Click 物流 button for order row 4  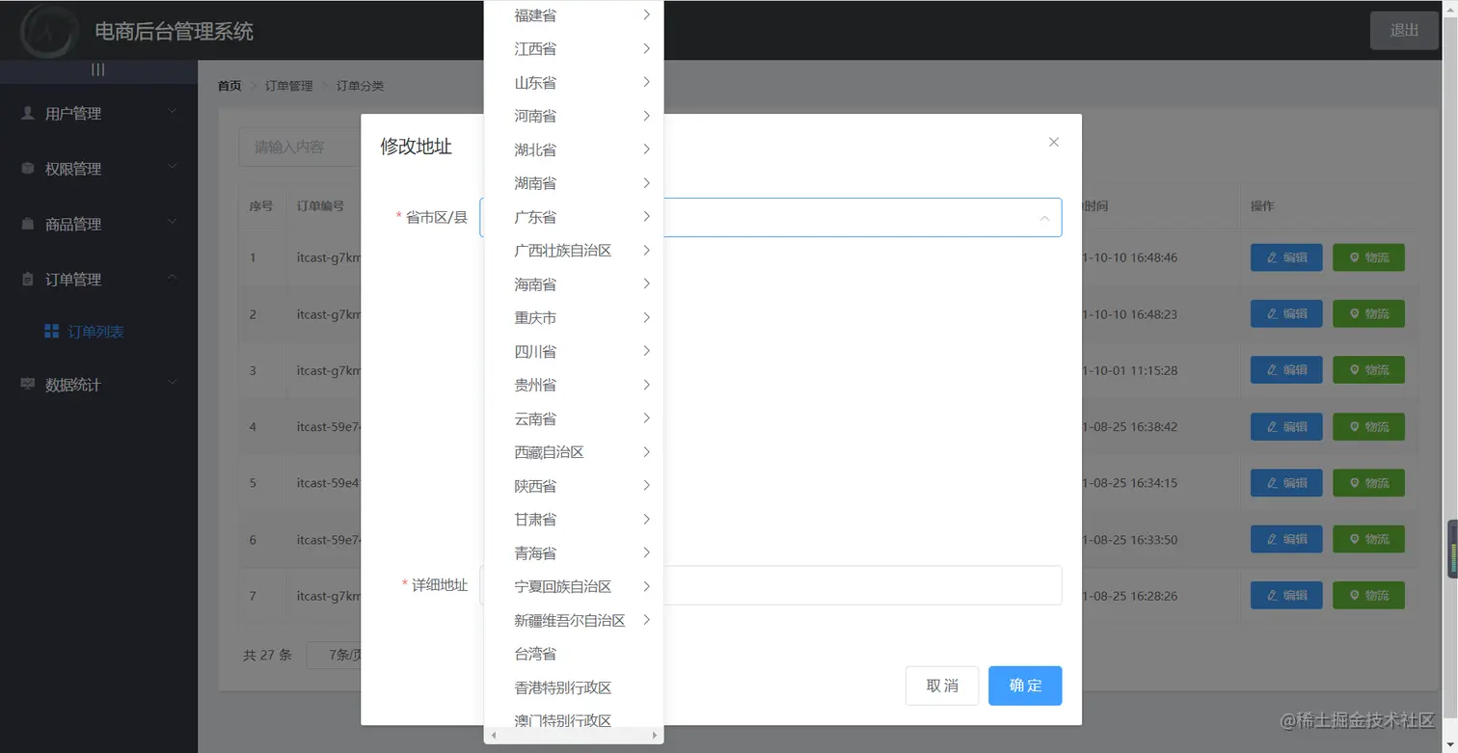tap(1368, 426)
